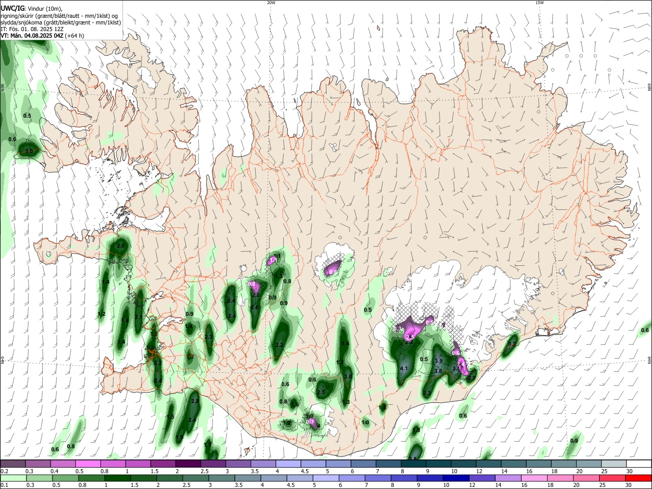
Task: Click the dark teal swatch between 8 and 9 in upper legend
Action: pos(414,464)
